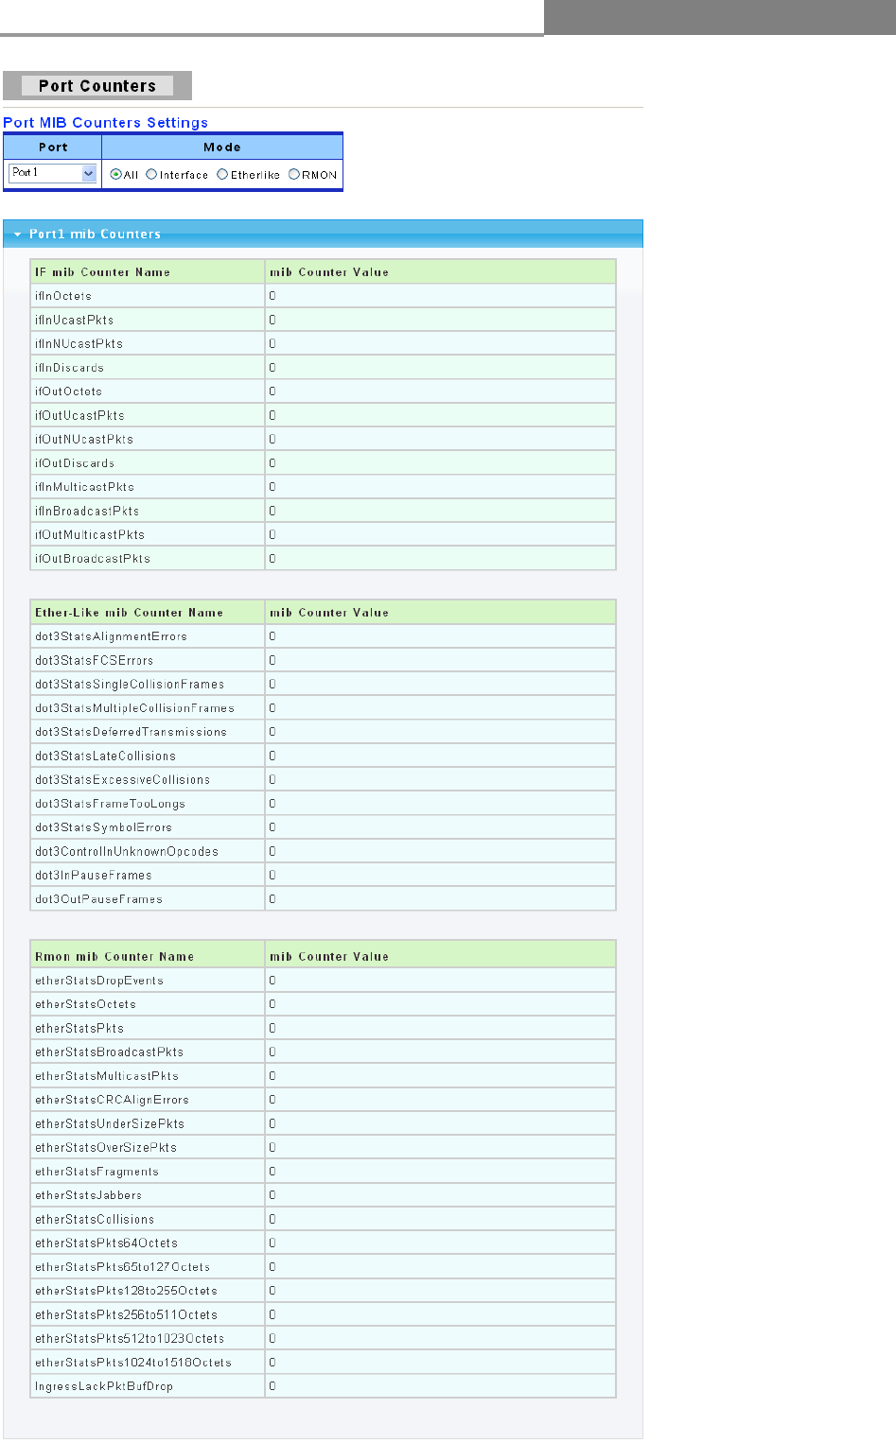Viewport: 896px width, 1443px height.
Task: Click the ifInNUcastPkts row name
Action: click(x=79, y=343)
